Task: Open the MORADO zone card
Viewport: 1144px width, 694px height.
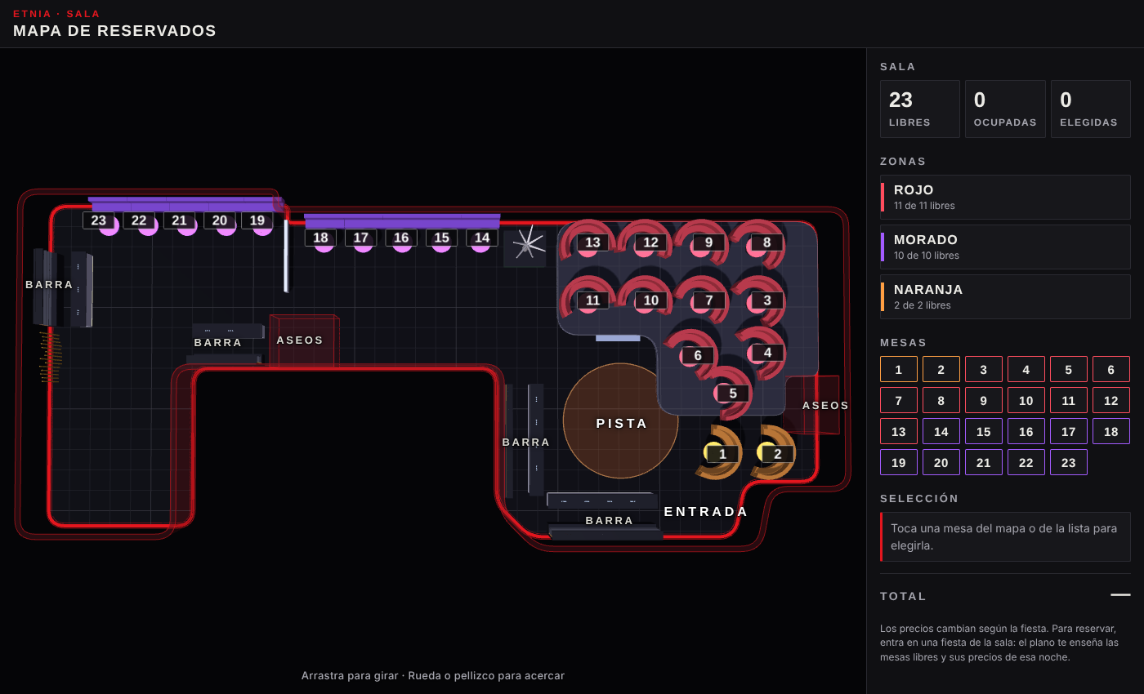Action: [1005, 247]
